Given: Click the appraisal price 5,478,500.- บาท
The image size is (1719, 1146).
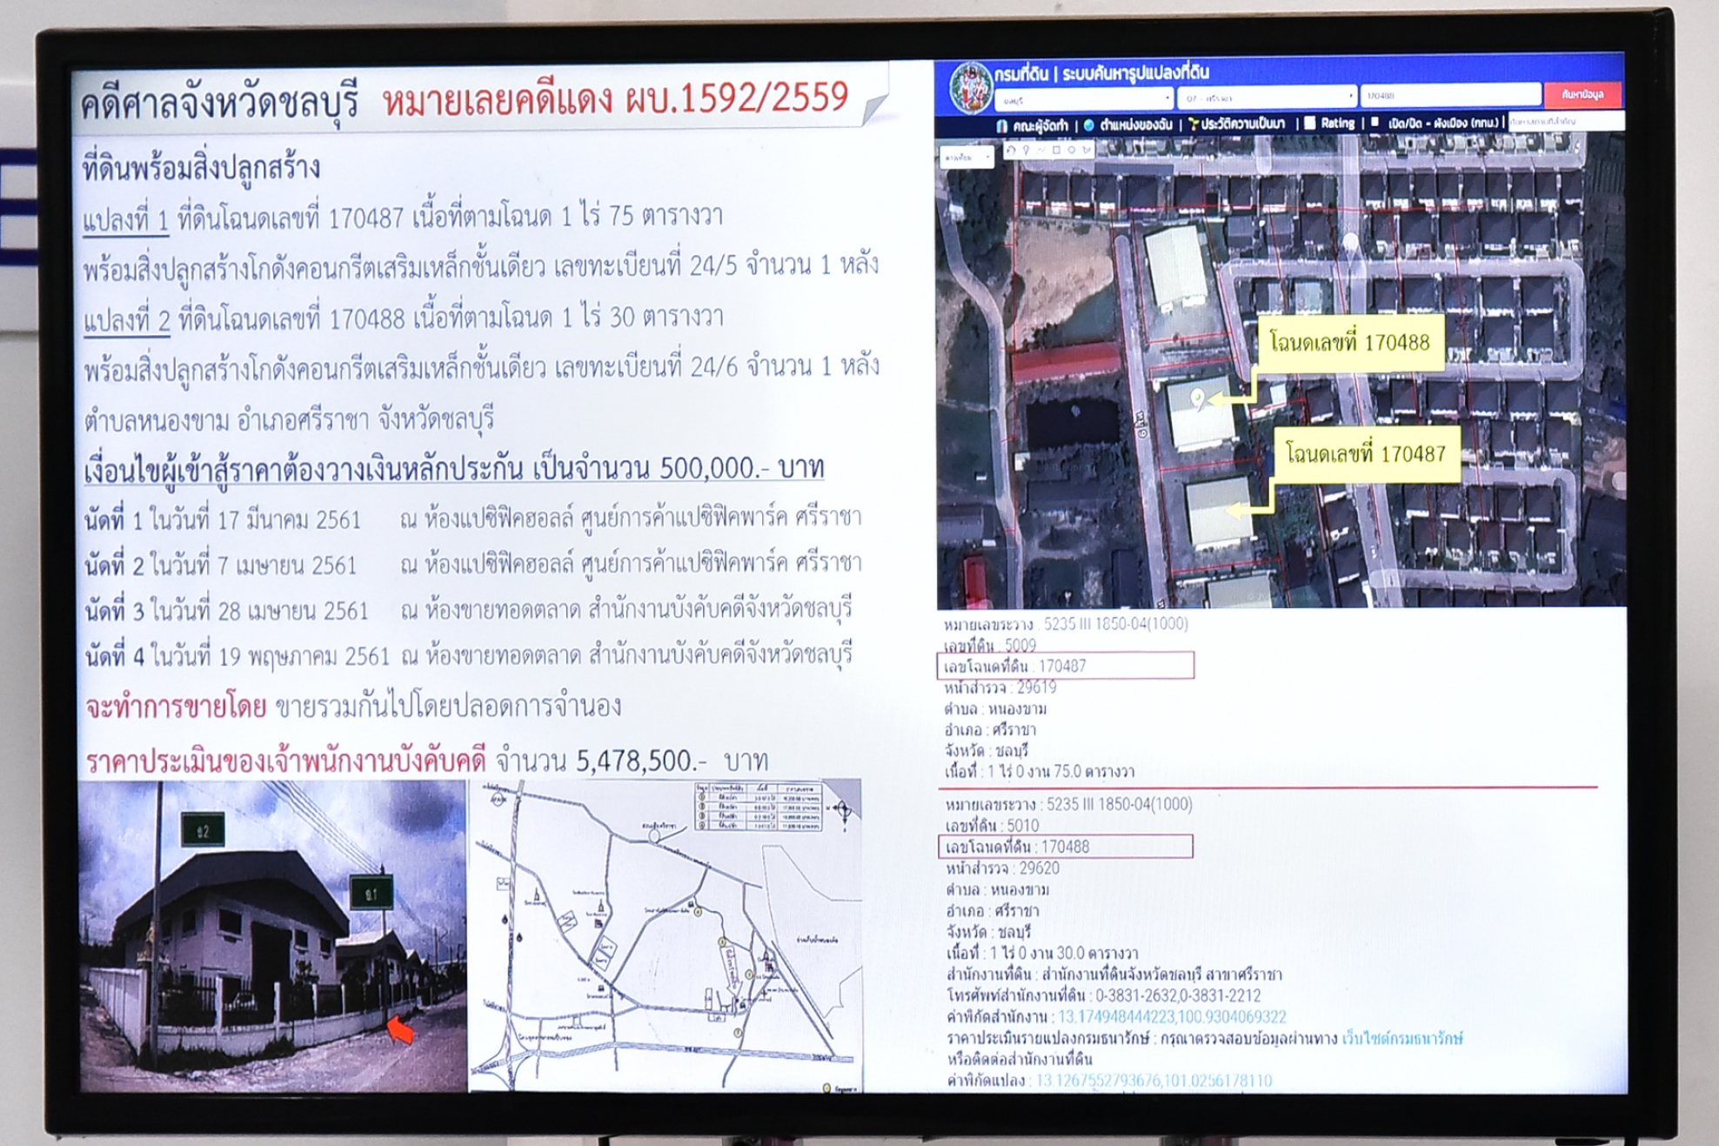Looking at the screenshot, I should click(672, 761).
